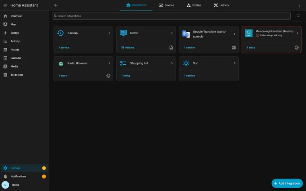Switch to the Helpers tab
The image size is (306, 191).
point(221,5)
